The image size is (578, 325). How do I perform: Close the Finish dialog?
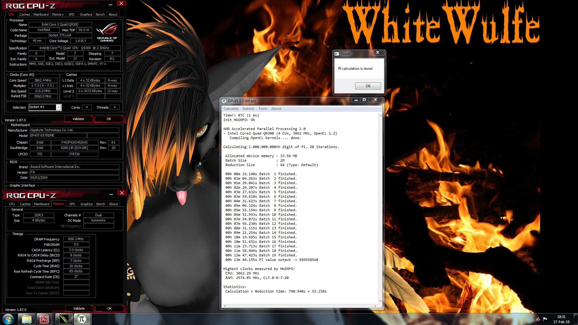378,53
